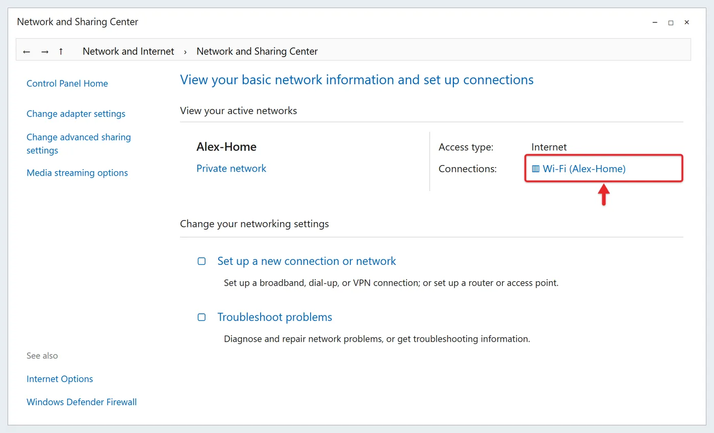Click the 'Connections:' label
The width and height of the screenshot is (714, 433).
pos(468,169)
